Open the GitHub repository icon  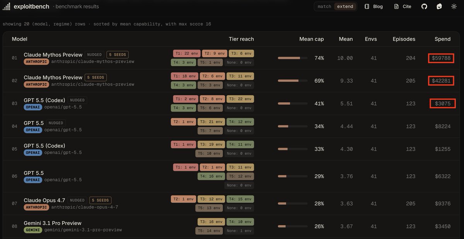tap(424, 7)
